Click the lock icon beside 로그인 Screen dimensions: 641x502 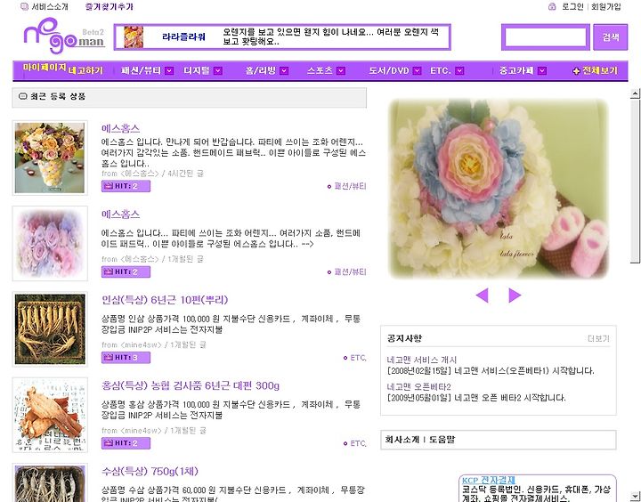(552, 6)
